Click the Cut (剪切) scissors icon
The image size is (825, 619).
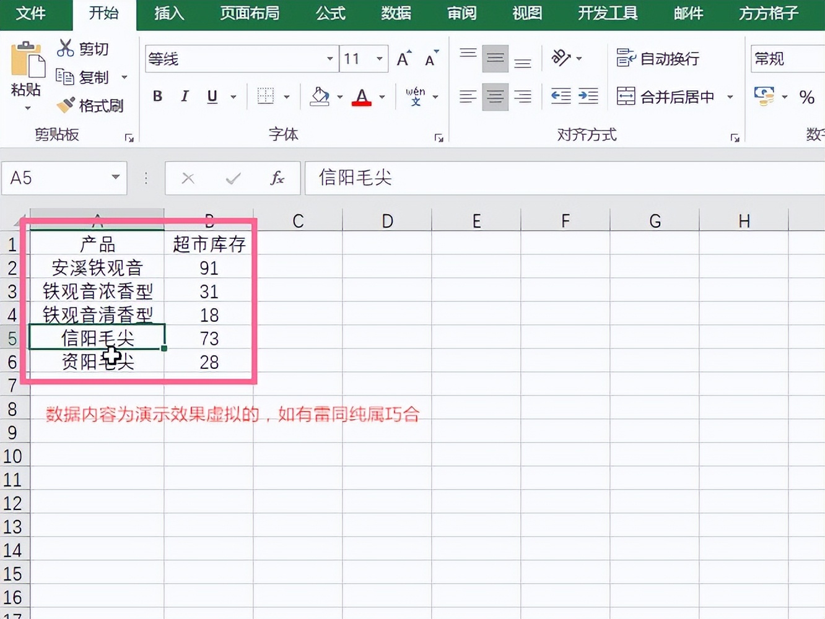click(x=66, y=48)
